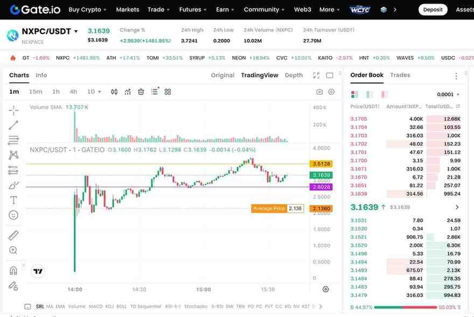
Task: Open the Web3 menu item
Action: pyautogui.click(x=302, y=10)
